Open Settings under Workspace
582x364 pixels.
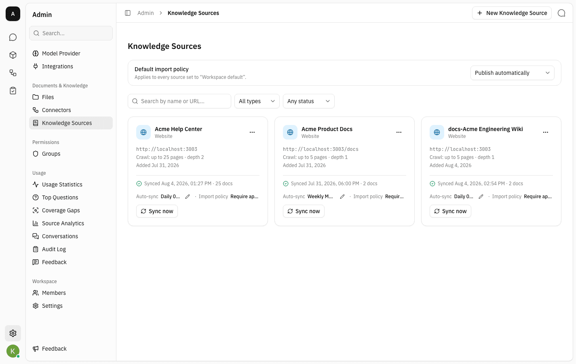pyautogui.click(x=71, y=306)
